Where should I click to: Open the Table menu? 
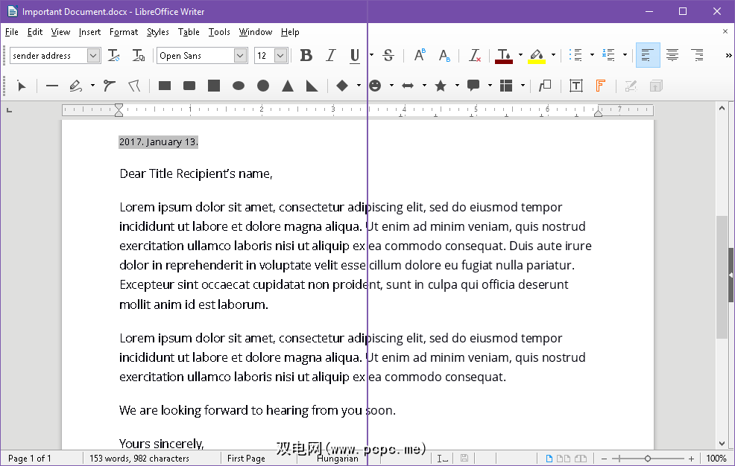189,32
